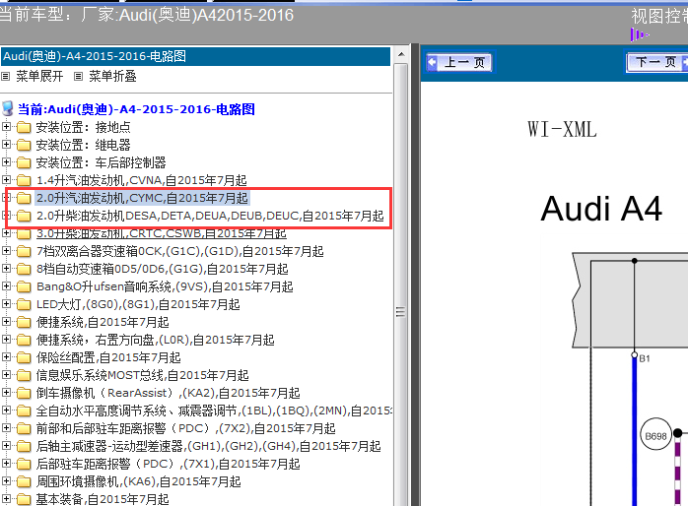Expand the 信息娱乐系统MOST总线 node
688x506 pixels.
[x=6, y=374]
